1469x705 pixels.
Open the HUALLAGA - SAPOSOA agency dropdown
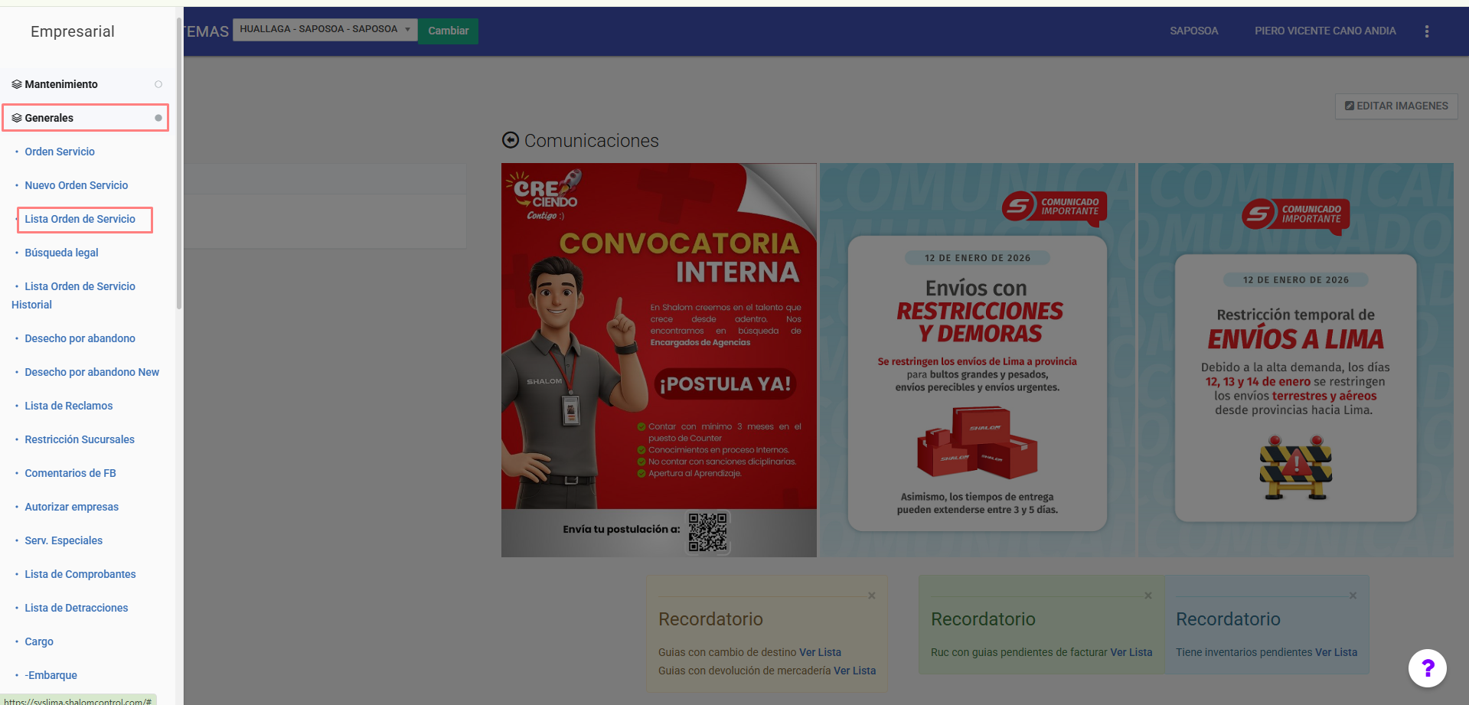pos(325,30)
